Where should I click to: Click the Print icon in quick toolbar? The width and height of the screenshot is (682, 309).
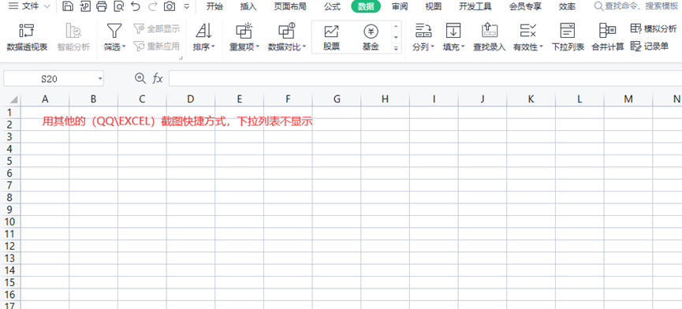(x=102, y=6)
